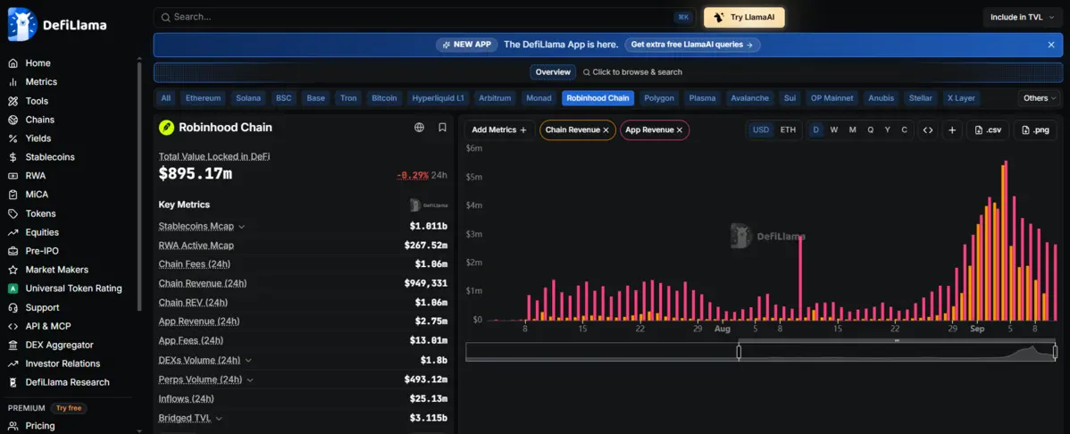Select the All chains tab
Screen dimensions: 1070x434
coord(166,98)
